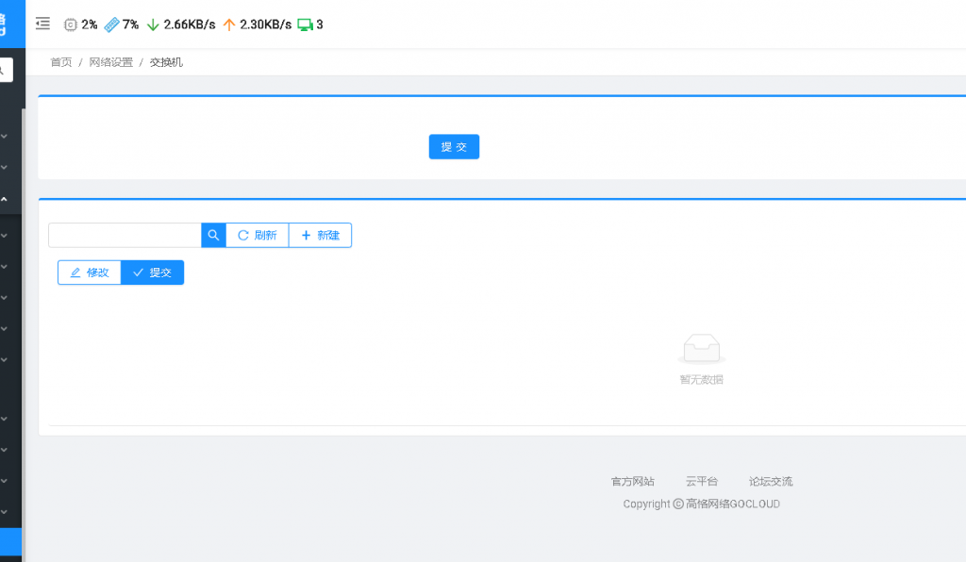Image resolution: width=966 pixels, height=562 pixels.
Task: Click the CPU usage chip icon
Action: pos(71,25)
